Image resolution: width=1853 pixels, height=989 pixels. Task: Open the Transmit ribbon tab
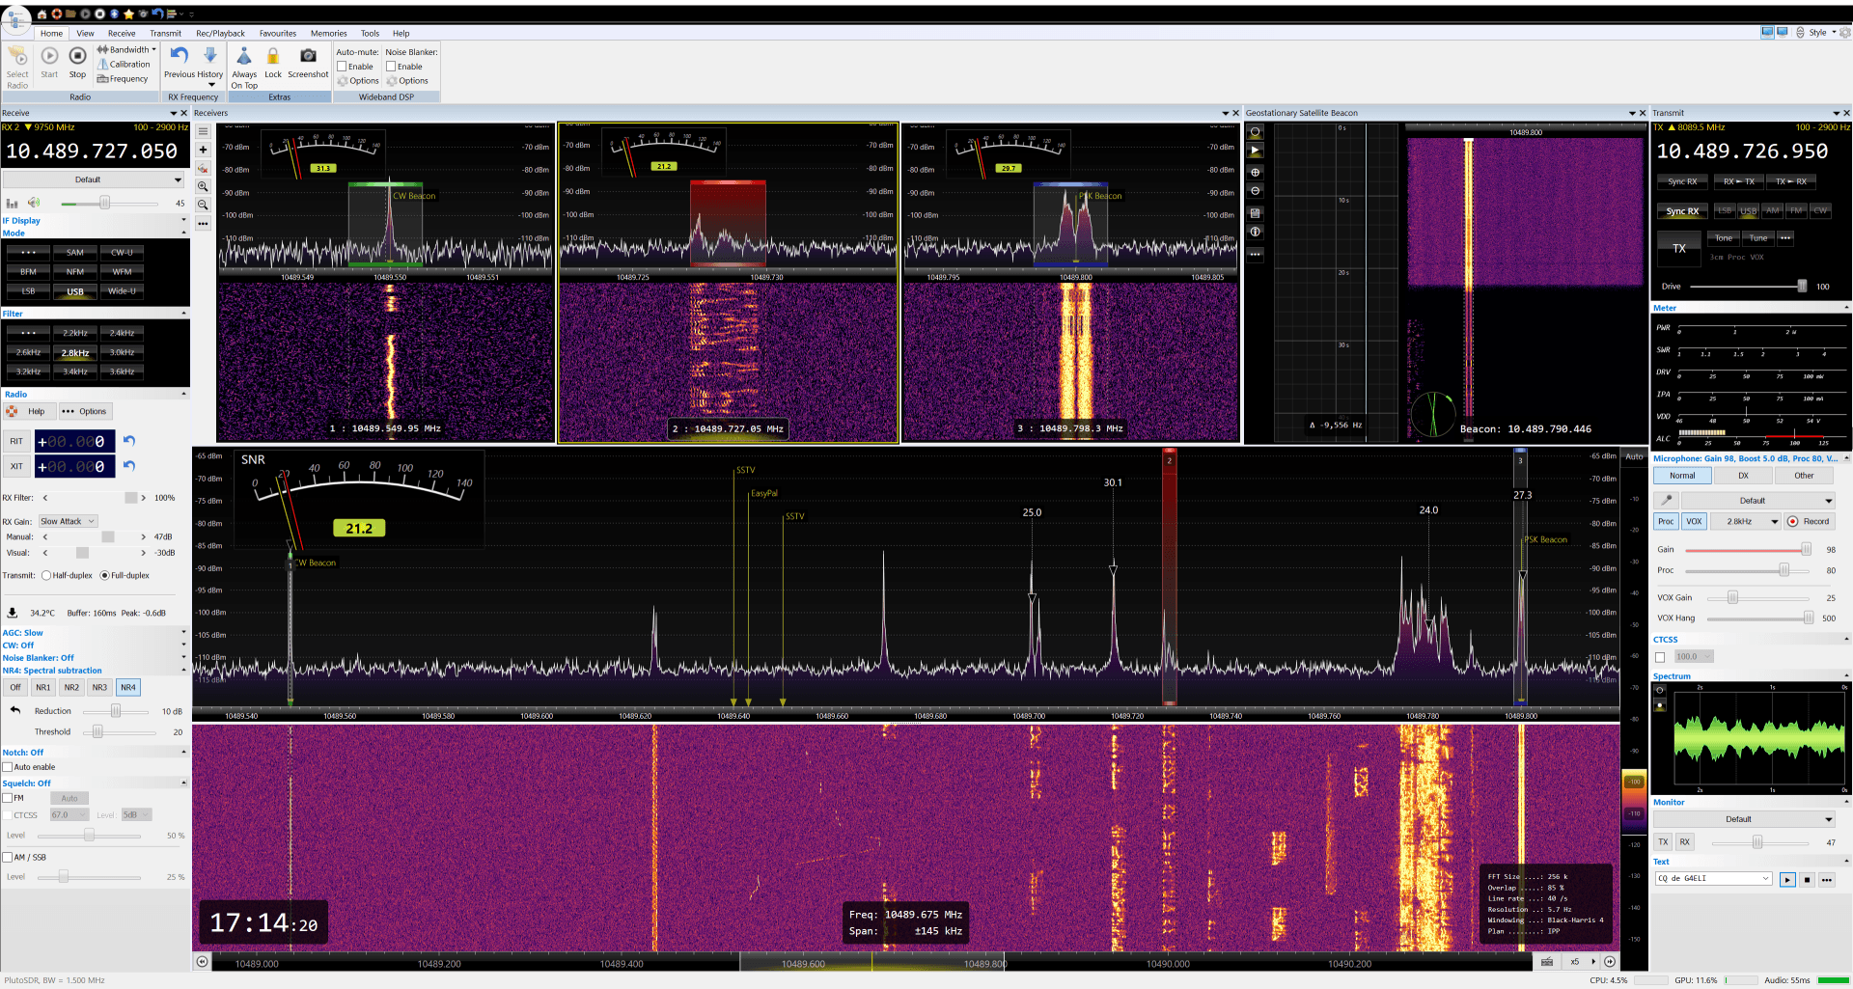tap(165, 33)
